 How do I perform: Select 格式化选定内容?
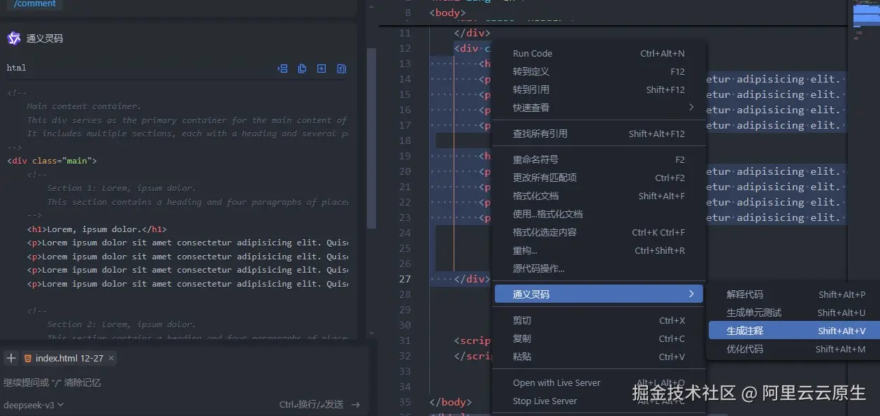599,232
